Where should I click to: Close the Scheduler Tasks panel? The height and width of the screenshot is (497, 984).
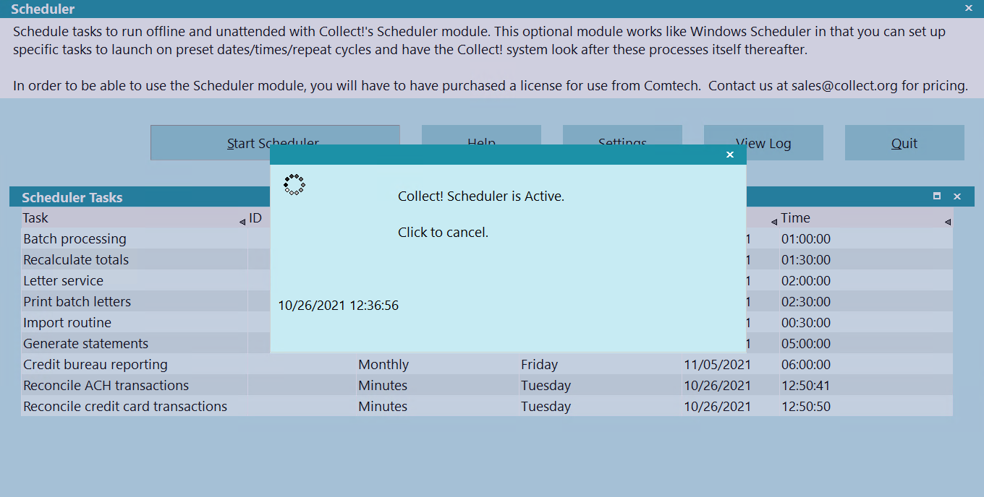coord(957,196)
